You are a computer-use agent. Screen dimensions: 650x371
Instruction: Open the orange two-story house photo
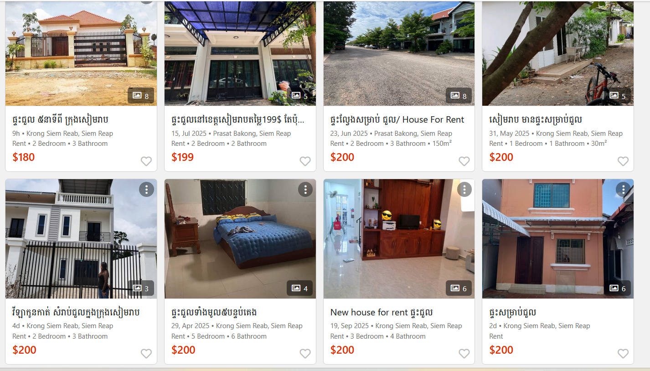[x=558, y=239]
